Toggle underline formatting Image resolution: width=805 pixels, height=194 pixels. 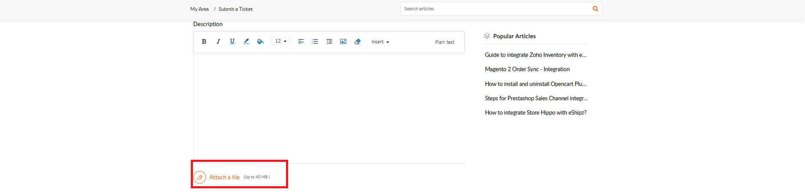point(232,42)
